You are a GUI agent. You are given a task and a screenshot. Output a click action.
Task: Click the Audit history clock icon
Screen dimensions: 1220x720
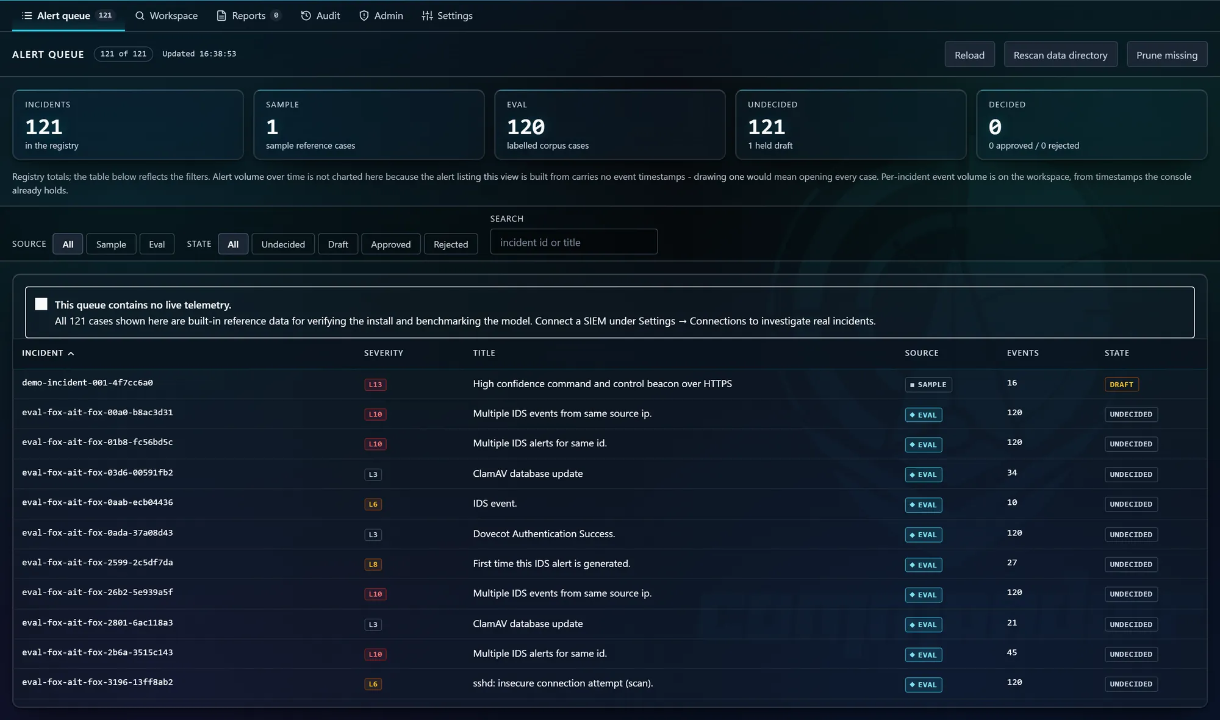pyautogui.click(x=306, y=16)
